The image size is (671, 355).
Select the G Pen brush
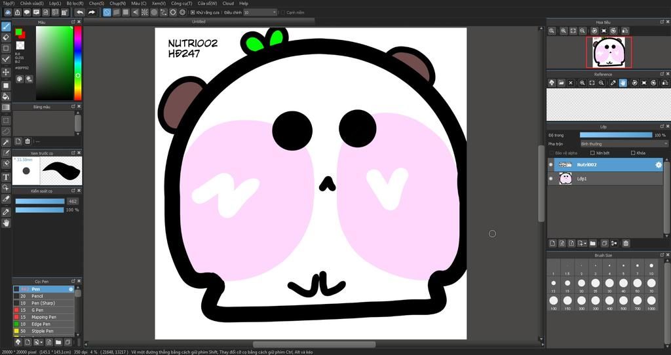[x=44, y=310]
